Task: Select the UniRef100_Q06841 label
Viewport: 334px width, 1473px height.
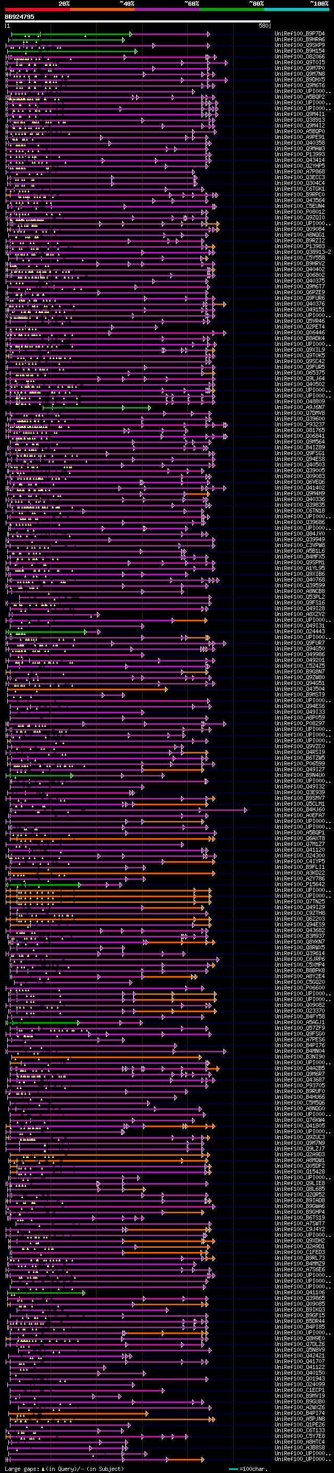Action: tap(300, 436)
